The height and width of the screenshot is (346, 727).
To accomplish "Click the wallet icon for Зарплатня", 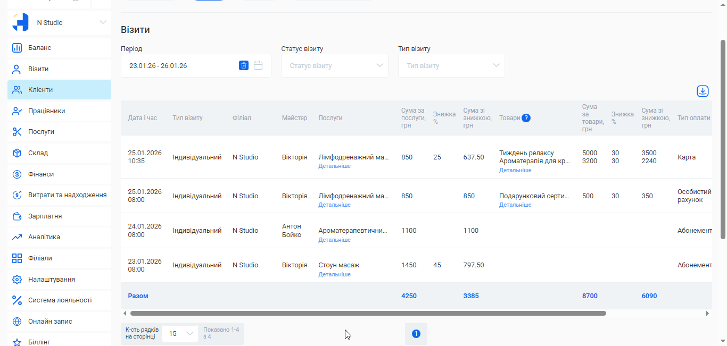I will tap(17, 216).
